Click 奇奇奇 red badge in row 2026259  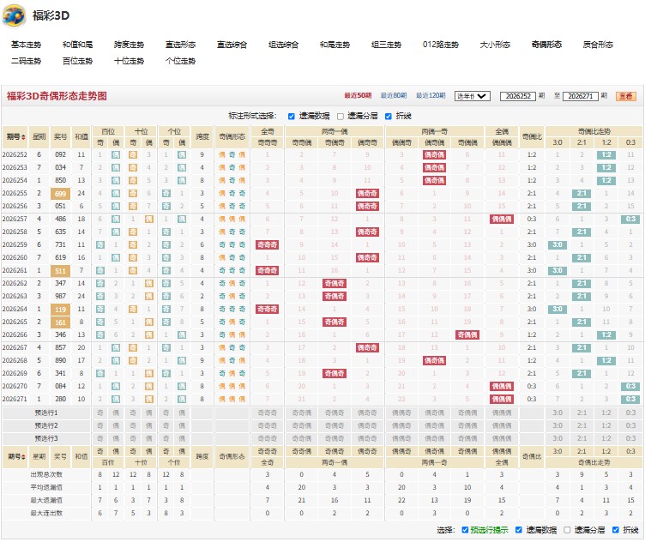[x=268, y=245]
